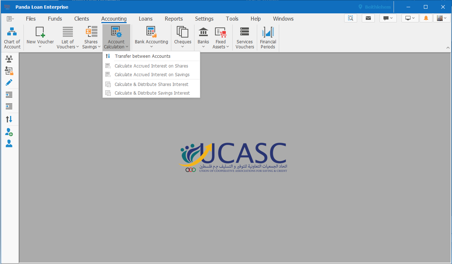Open Financial Periods in the ribbon

pos(268,38)
